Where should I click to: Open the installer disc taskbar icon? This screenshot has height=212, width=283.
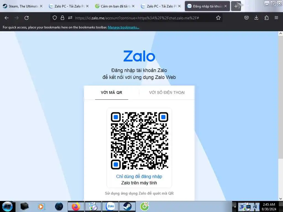(x=93, y=206)
